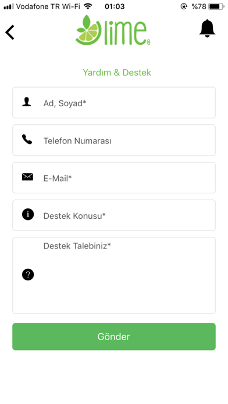Tap the signal strength bars
This screenshot has width=228, height=404.
pos(9,6)
